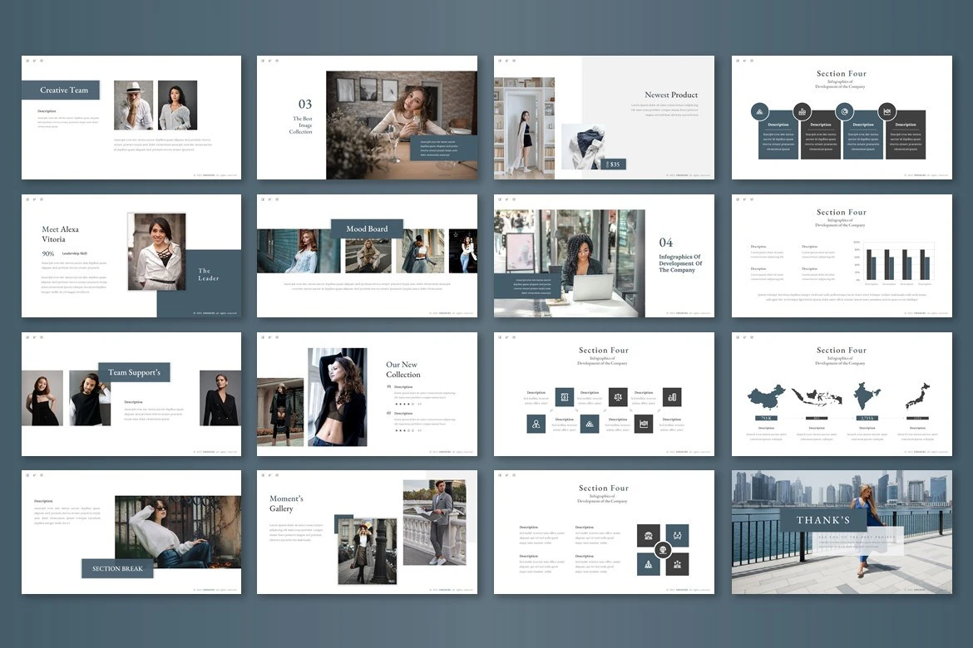Click the Creative Team title banner

coord(61,90)
